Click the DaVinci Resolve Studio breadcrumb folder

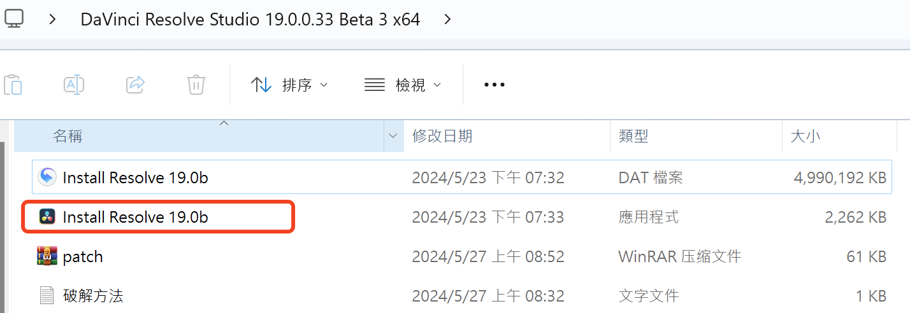pyautogui.click(x=250, y=19)
